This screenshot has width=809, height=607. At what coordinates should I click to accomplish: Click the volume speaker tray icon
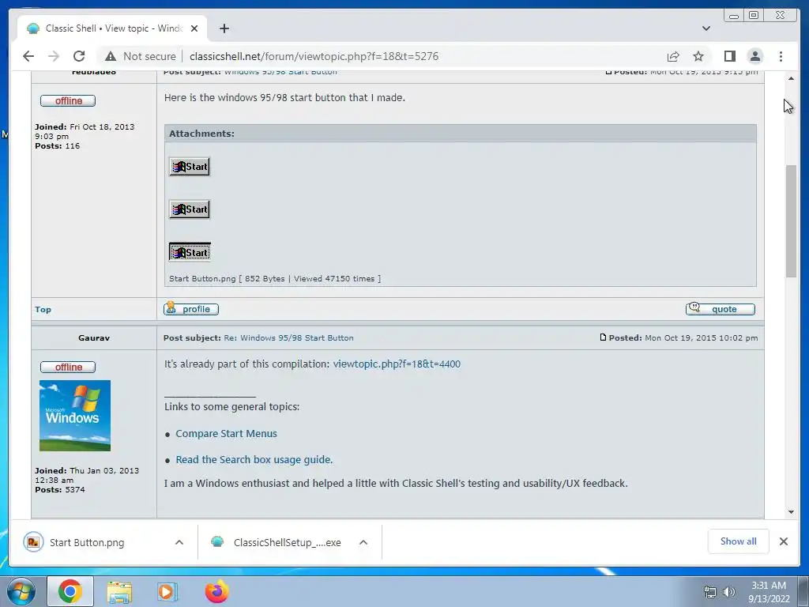tap(728, 592)
